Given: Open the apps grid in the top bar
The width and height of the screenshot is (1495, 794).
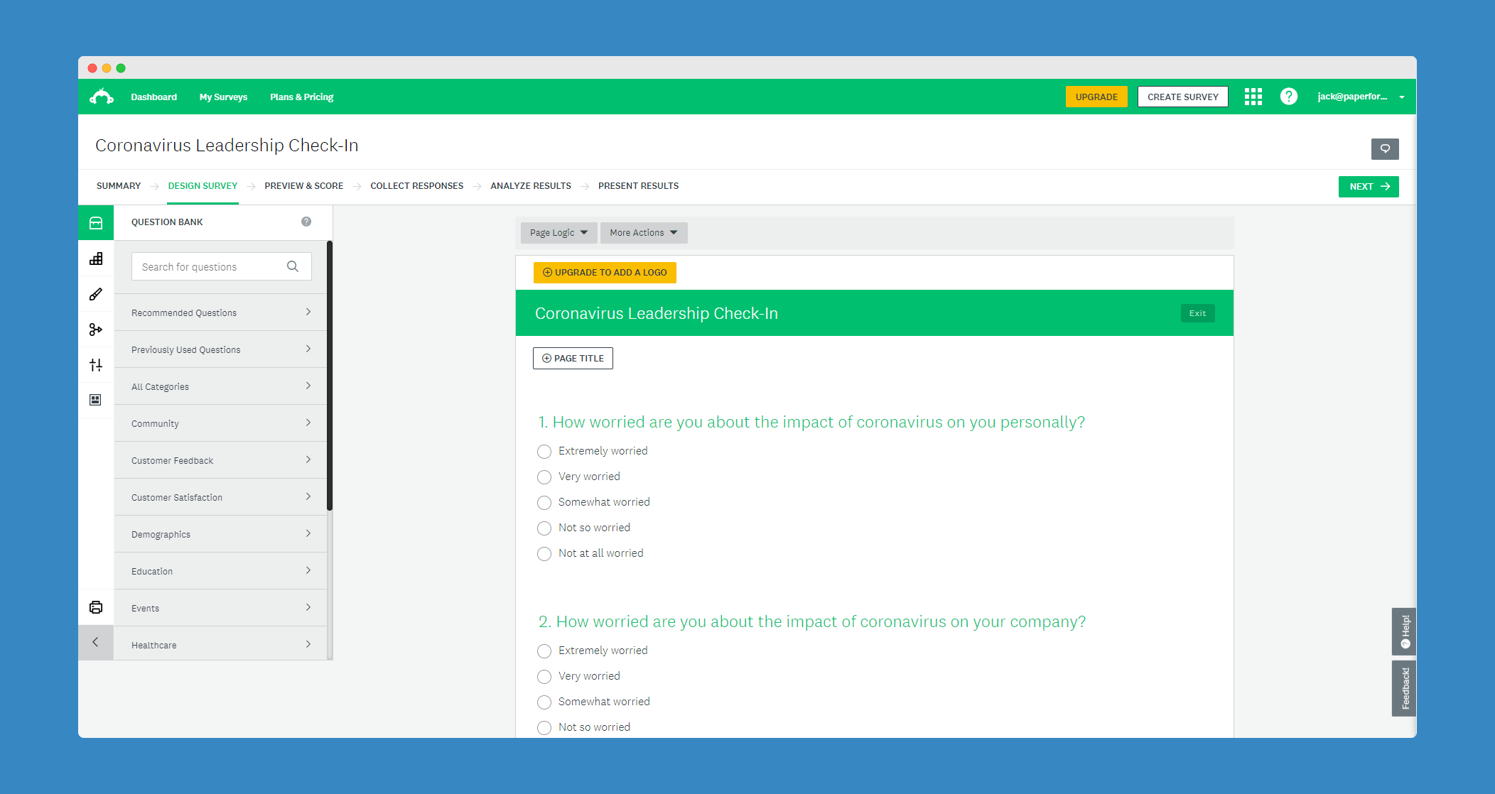Looking at the screenshot, I should coord(1253,97).
